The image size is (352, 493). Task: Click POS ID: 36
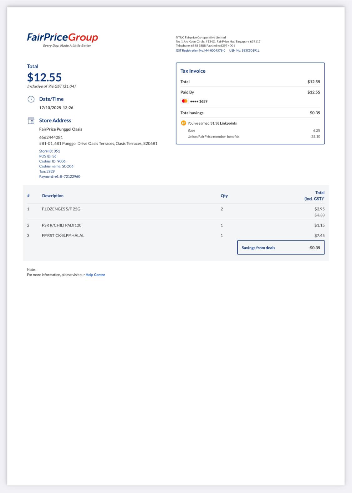[x=48, y=156]
